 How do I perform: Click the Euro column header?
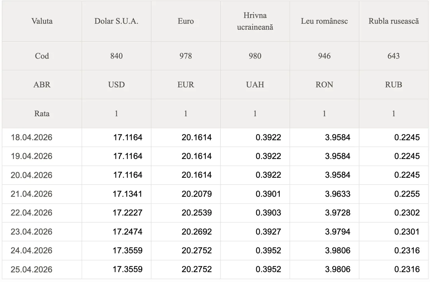(185, 21)
